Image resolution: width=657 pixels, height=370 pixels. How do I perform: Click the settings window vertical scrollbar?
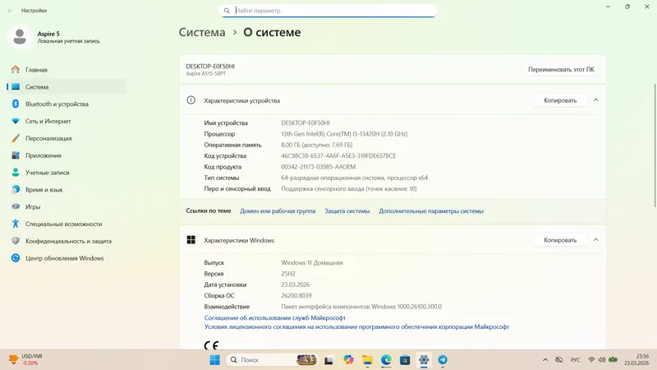(655, 145)
